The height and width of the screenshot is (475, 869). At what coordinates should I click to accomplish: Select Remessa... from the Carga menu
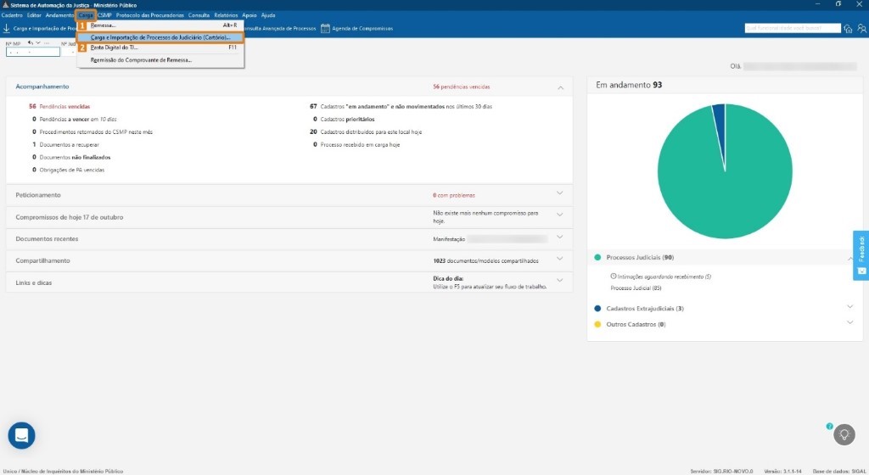click(x=160, y=25)
